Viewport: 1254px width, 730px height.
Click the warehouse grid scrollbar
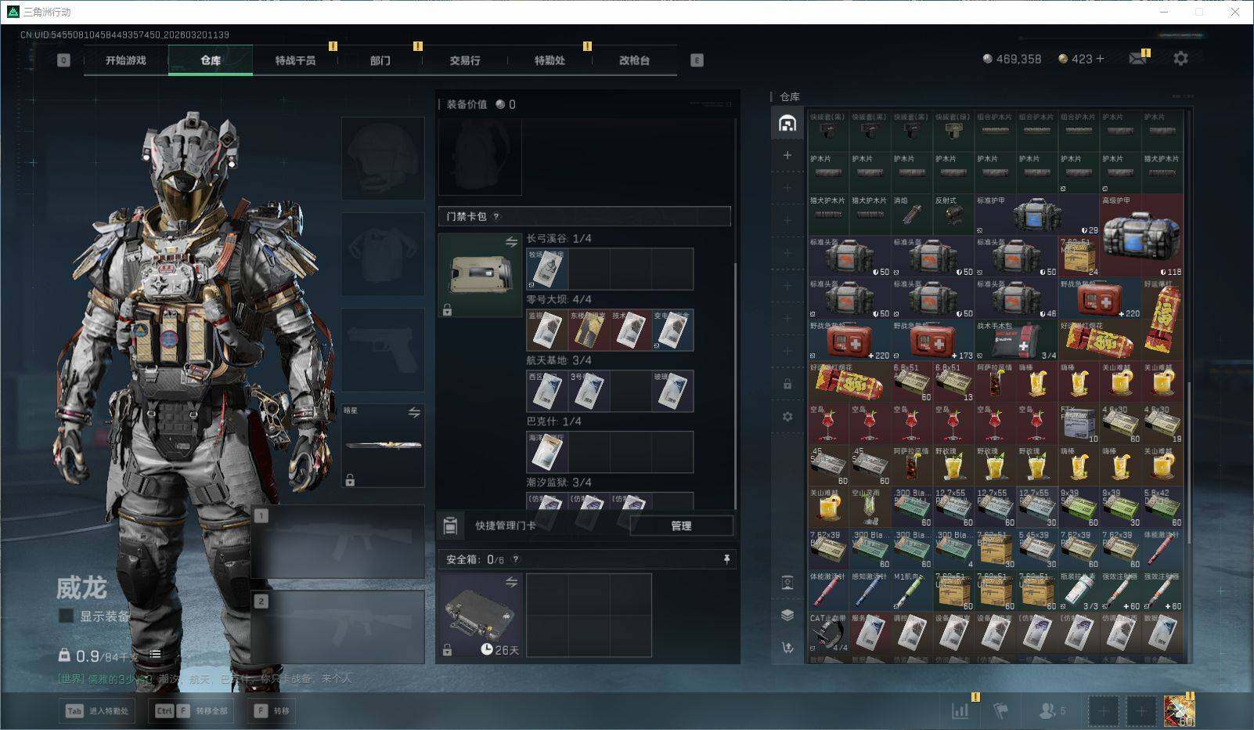pyautogui.click(x=1188, y=462)
